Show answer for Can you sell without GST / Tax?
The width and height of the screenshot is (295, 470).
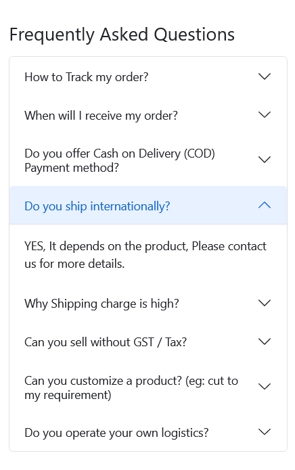[x=148, y=342]
